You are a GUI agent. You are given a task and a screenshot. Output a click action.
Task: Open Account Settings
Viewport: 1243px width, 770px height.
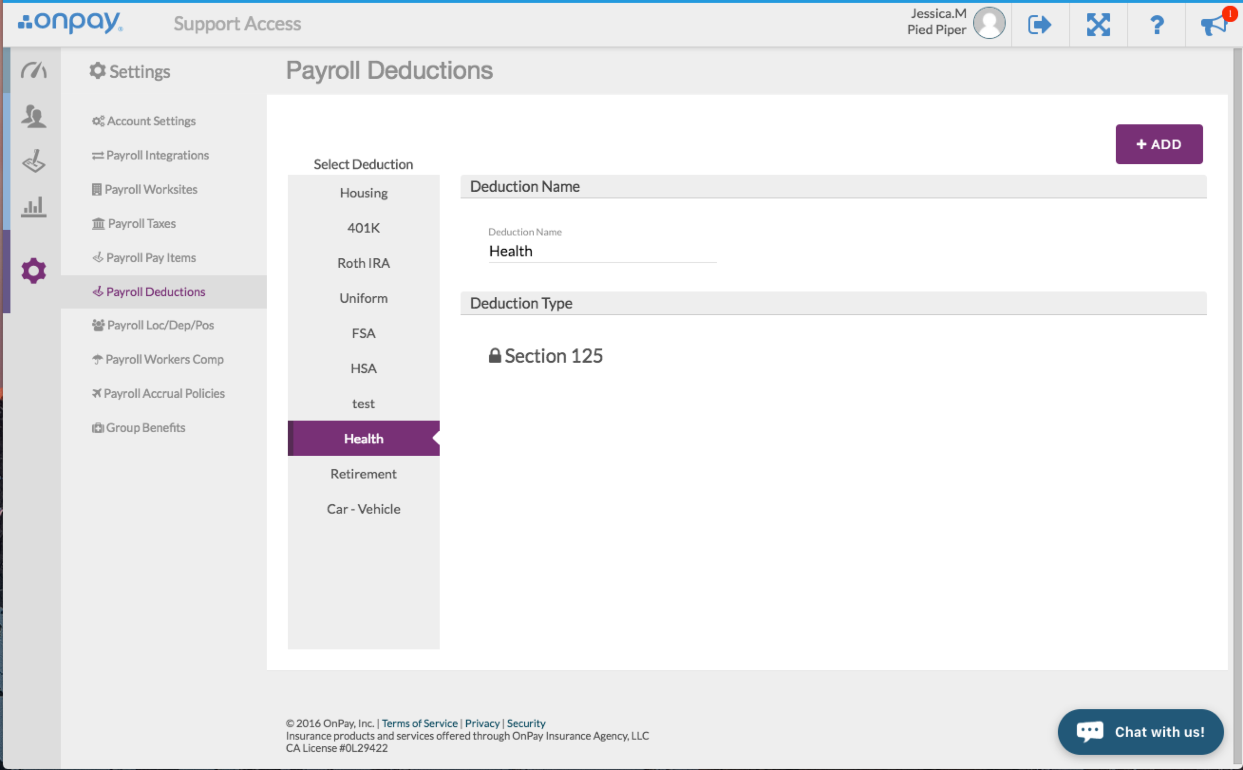(143, 121)
